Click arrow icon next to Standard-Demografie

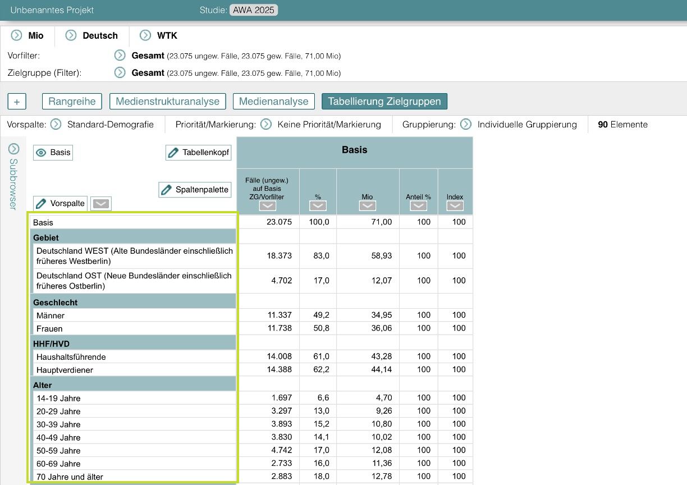(x=56, y=125)
